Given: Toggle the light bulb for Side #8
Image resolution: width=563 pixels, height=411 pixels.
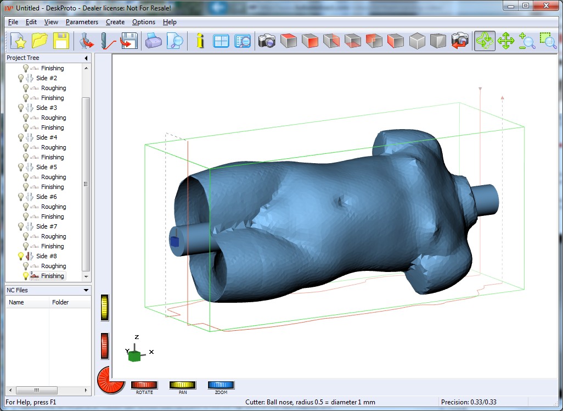Looking at the screenshot, I should (x=21, y=256).
